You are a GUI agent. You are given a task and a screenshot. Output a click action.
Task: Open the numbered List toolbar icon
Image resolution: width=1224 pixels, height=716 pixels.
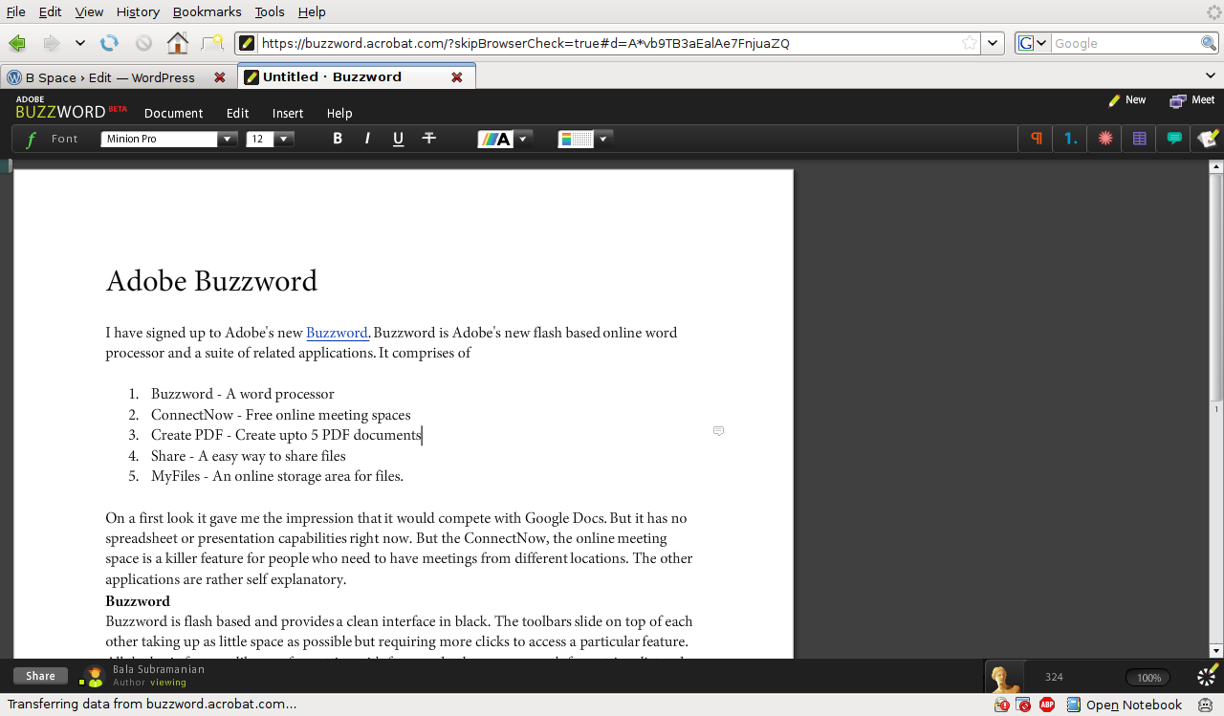[1070, 139]
